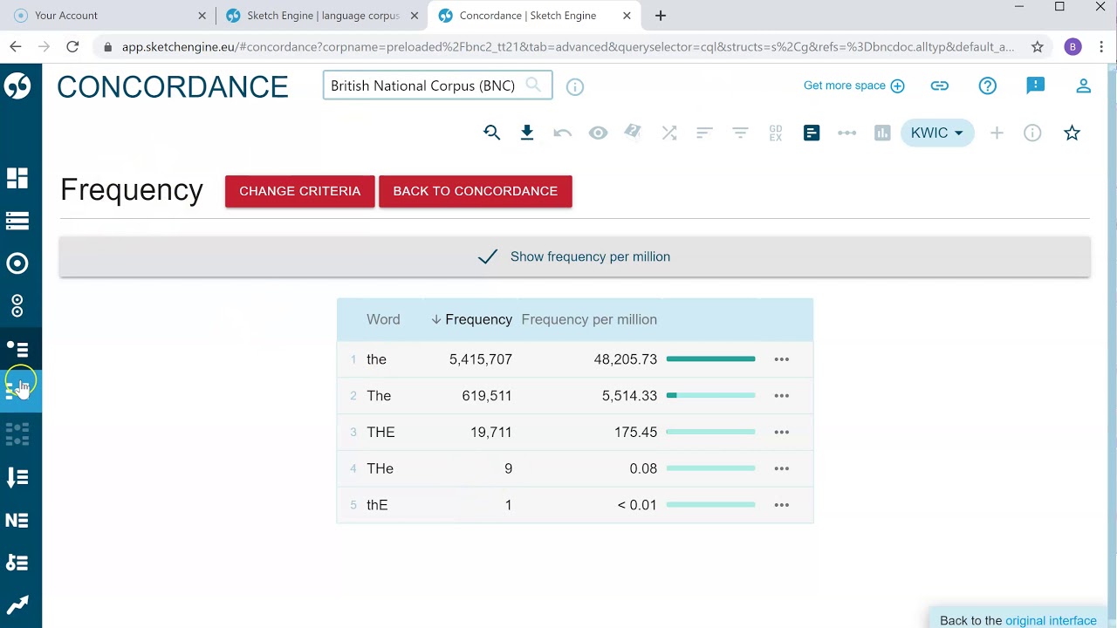Close the Your Account browser tab

coord(202,16)
